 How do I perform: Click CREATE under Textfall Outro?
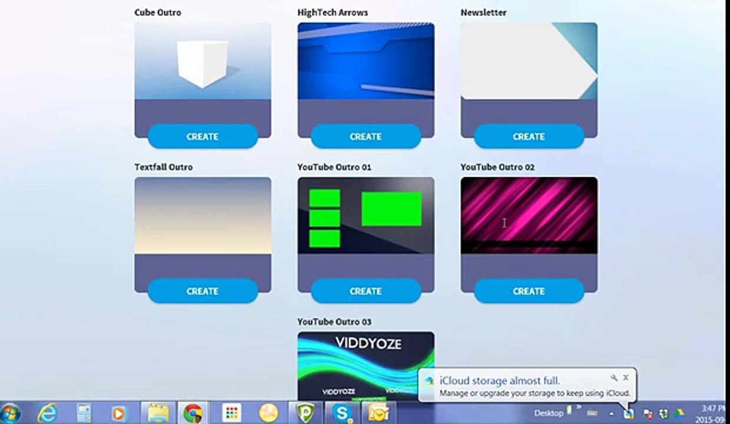click(203, 291)
